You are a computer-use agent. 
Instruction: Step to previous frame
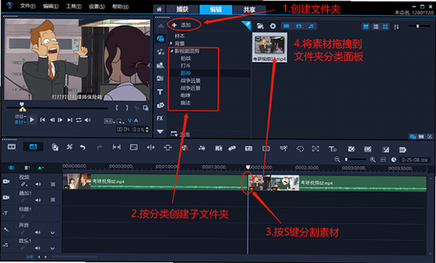(51, 120)
